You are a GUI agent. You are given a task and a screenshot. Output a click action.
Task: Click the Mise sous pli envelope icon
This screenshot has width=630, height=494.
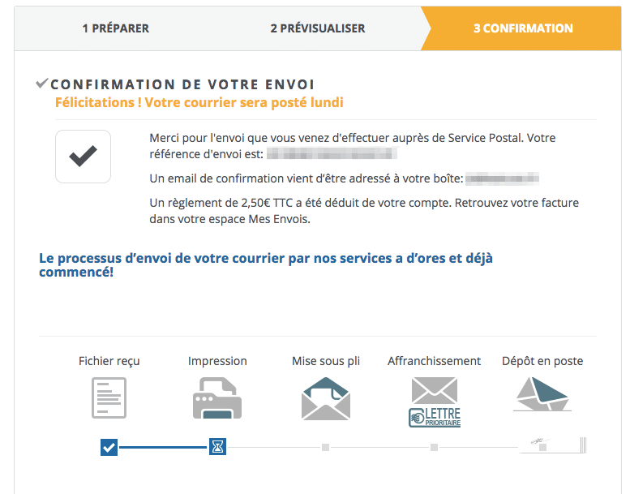(x=325, y=397)
